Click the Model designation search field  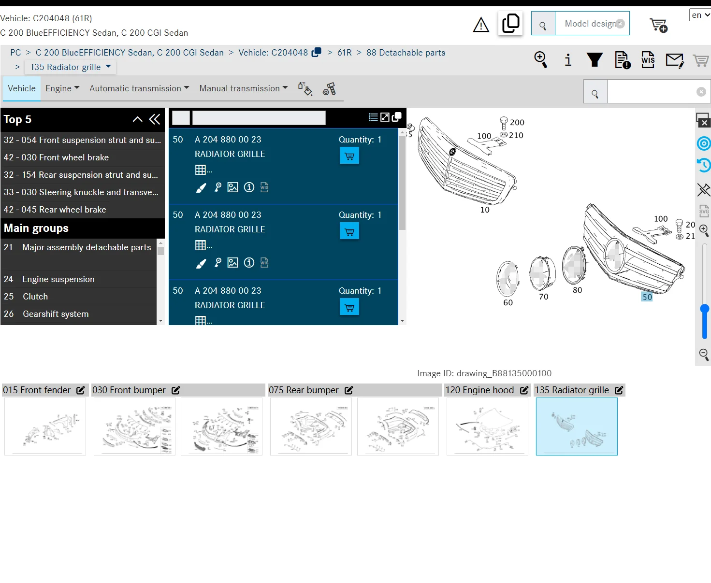pyautogui.click(x=592, y=24)
